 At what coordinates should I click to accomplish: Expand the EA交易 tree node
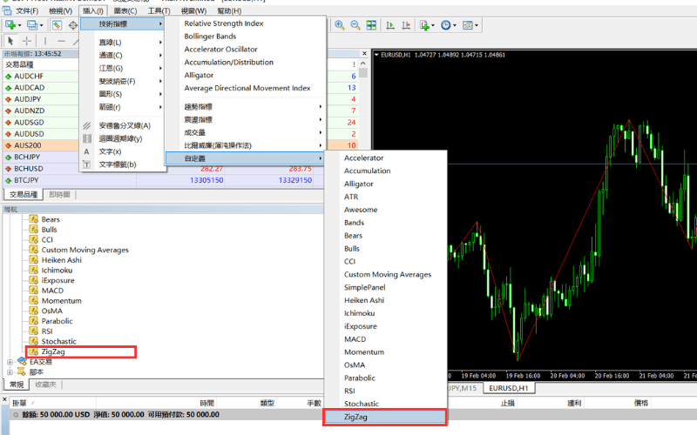[10, 362]
